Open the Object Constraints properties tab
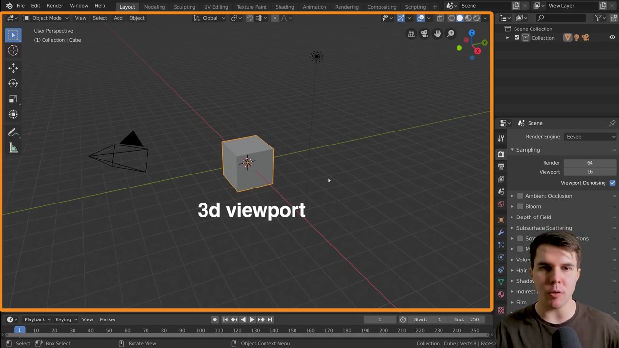619x348 pixels. 501,270
